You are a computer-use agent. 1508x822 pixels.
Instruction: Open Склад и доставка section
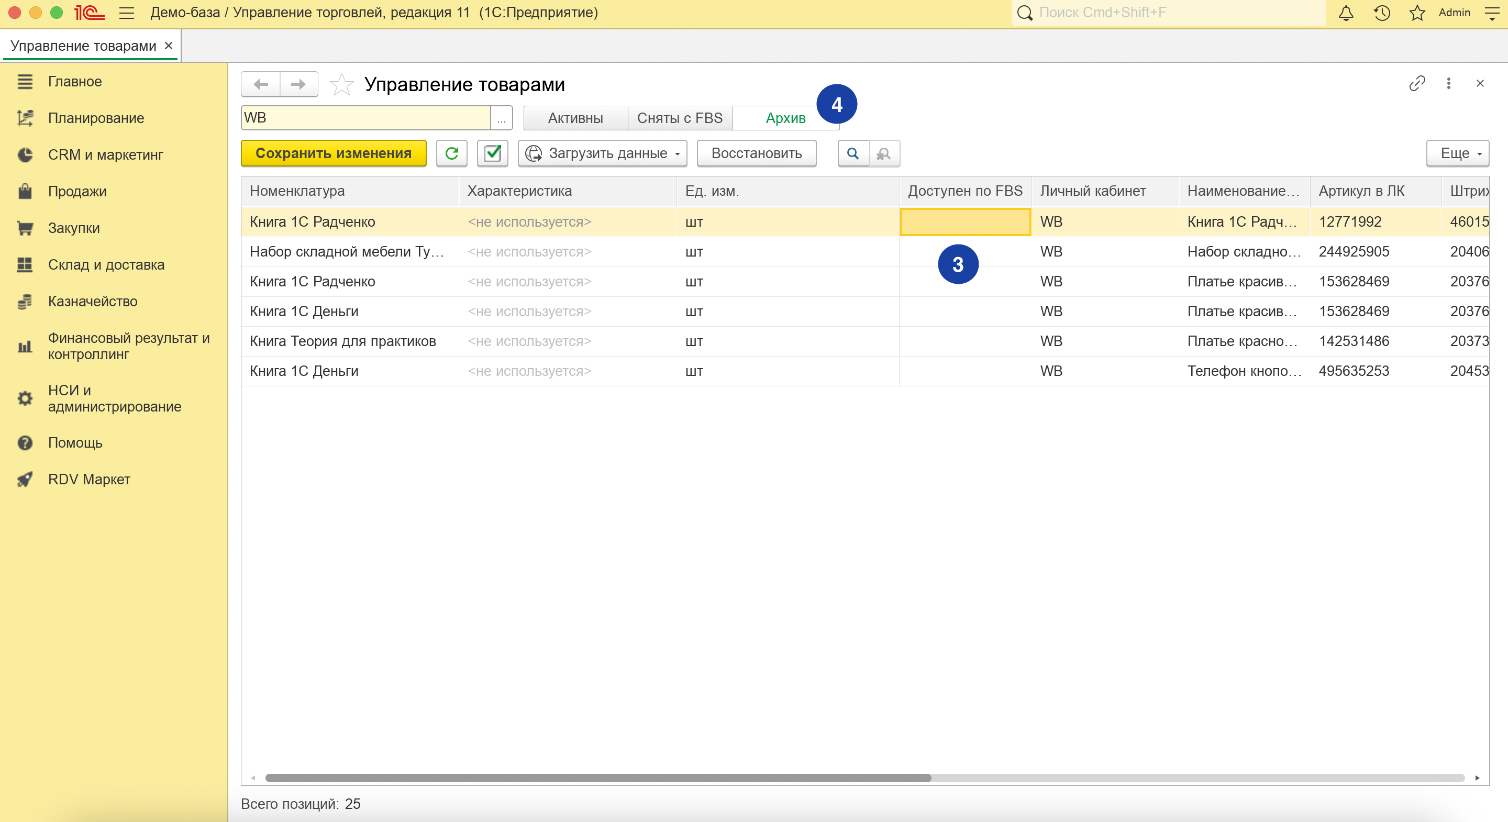coord(106,264)
